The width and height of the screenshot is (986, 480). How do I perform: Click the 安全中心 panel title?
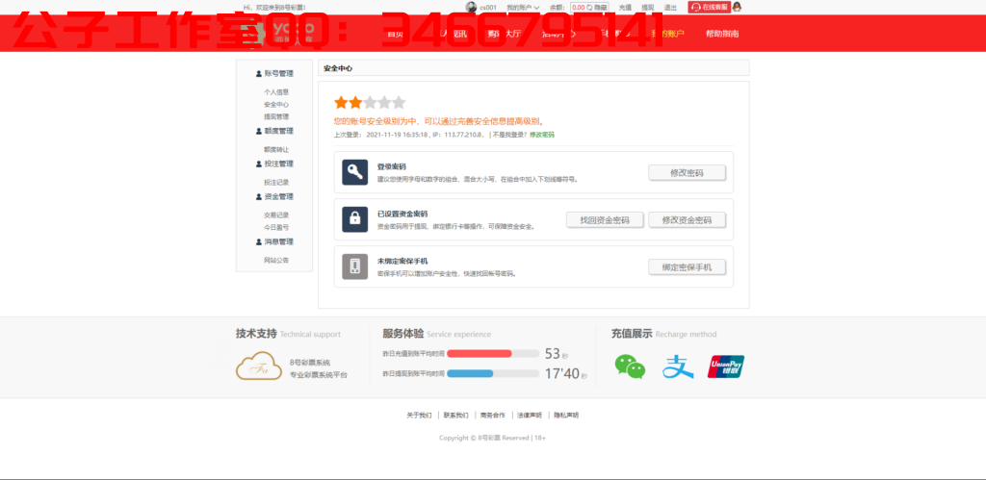click(x=338, y=68)
